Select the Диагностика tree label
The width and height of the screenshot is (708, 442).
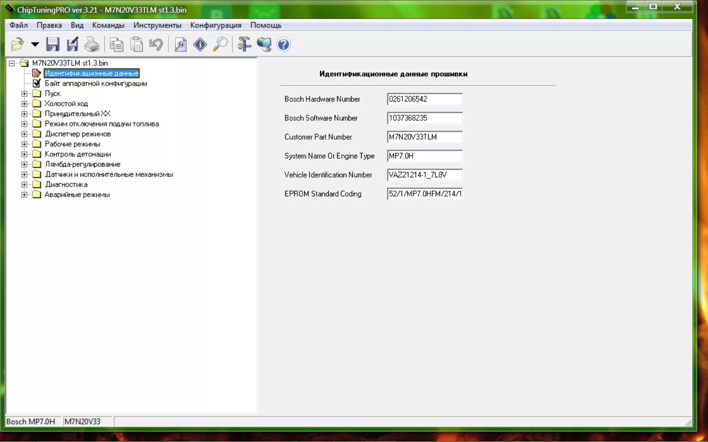pyautogui.click(x=66, y=184)
